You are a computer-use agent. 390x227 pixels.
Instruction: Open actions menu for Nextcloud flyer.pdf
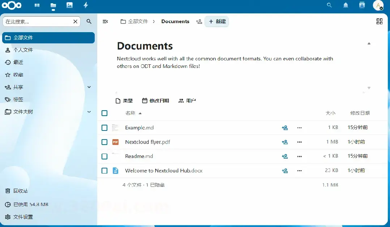[299, 142]
